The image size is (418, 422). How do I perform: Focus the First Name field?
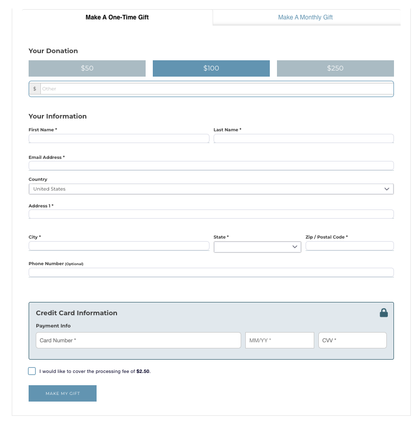pyautogui.click(x=119, y=138)
